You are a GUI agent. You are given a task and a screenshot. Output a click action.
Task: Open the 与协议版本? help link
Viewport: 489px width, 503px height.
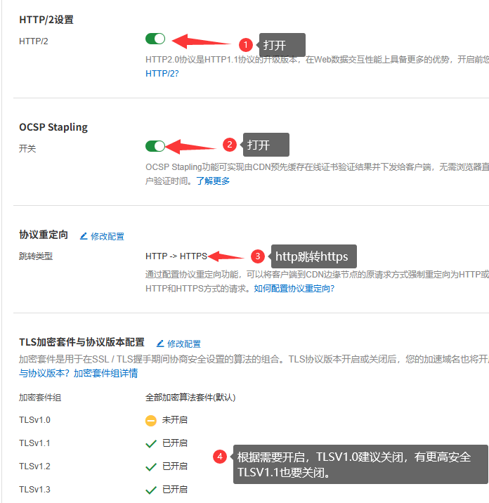click(x=44, y=373)
